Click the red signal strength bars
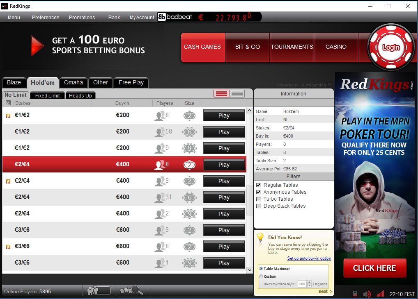The image size is (418, 299). coord(380,293)
